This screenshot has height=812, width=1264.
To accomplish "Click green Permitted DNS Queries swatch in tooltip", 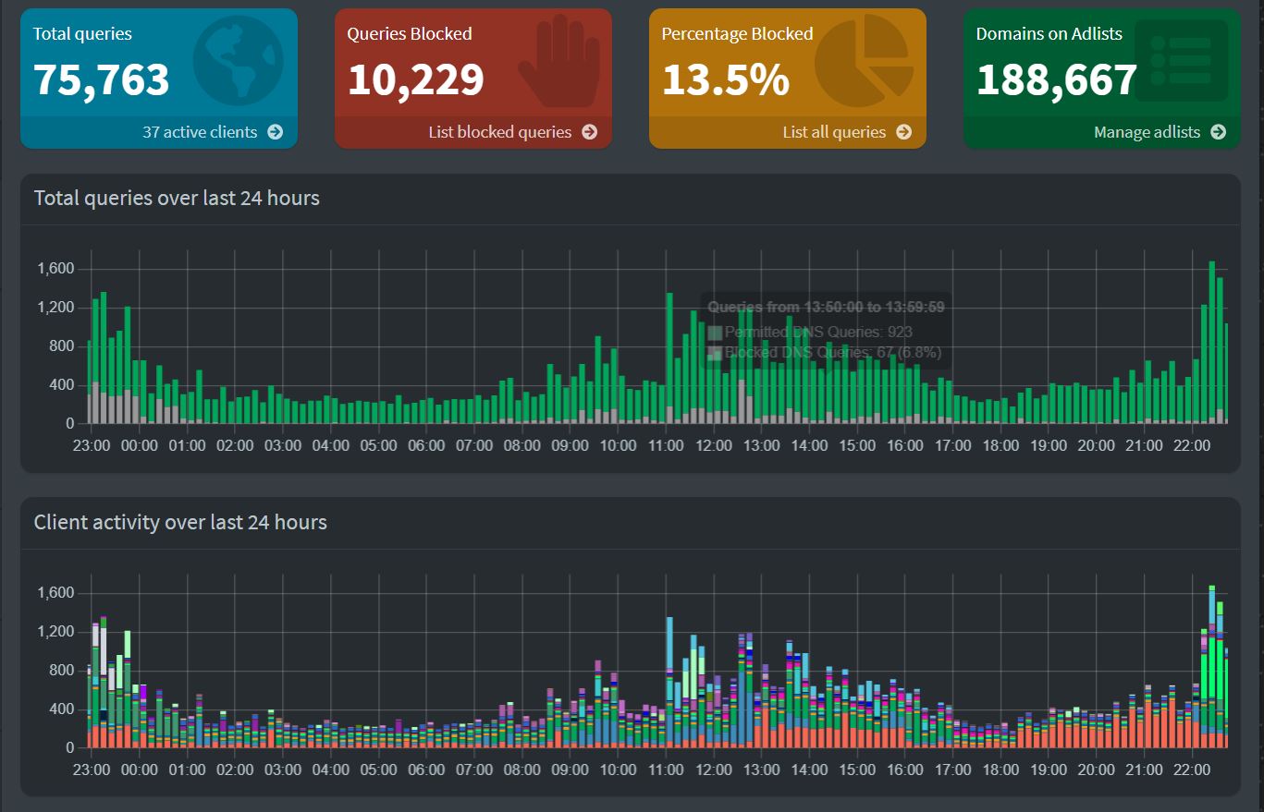I will [715, 333].
